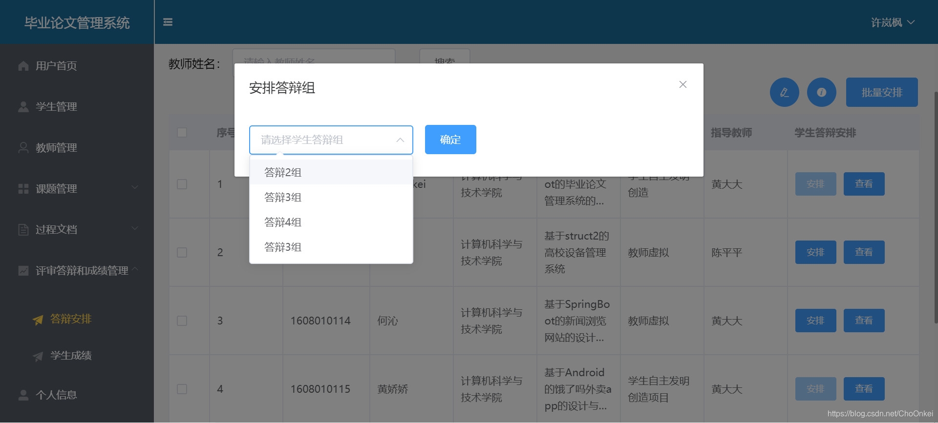Click the page vertical scrollbar

(x=936, y=207)
